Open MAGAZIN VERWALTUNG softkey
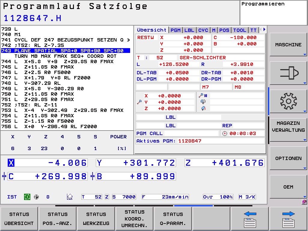This screenshot has height=231, width=308. 288,130
